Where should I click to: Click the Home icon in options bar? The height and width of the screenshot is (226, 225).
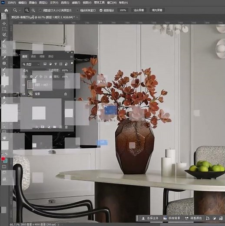(x=6, y=10)
